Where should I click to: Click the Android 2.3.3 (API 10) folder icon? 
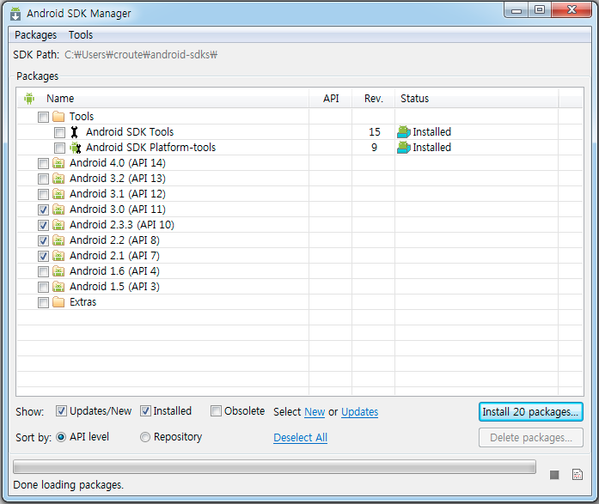point(58,225)
